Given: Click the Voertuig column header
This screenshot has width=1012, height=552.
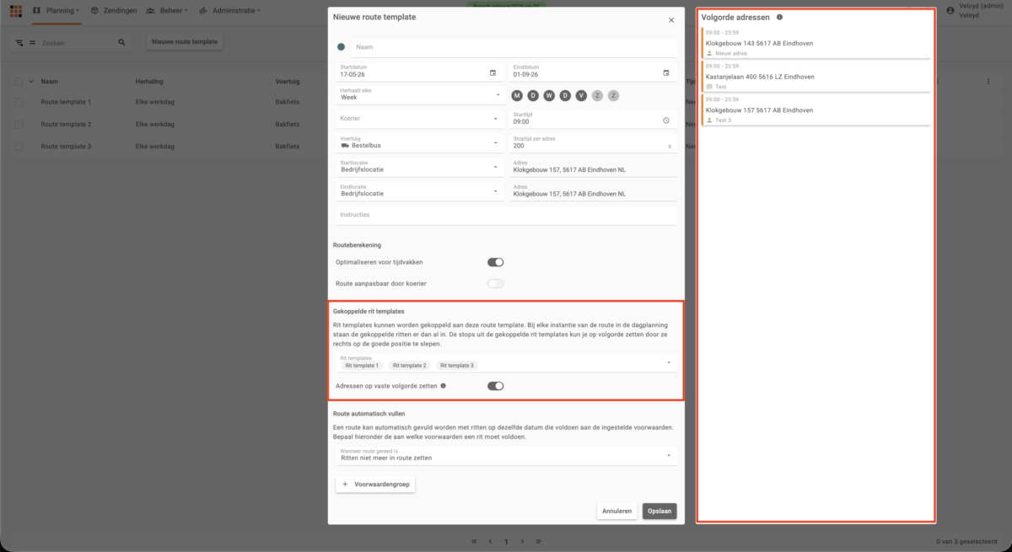Looking at the screenshot, I should pos(288,81).
